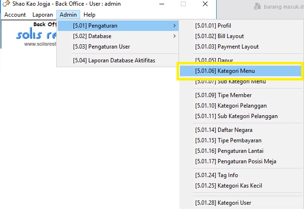Open [5.04] Laporan Database Aktifitas
This screenshot has width=304, height=209.
tap(114, 60)
